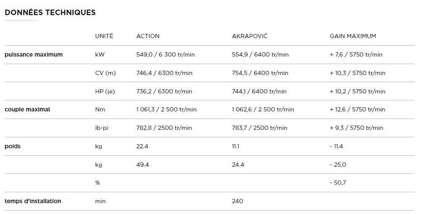Click the ACTION column header

tap(148, 36)
